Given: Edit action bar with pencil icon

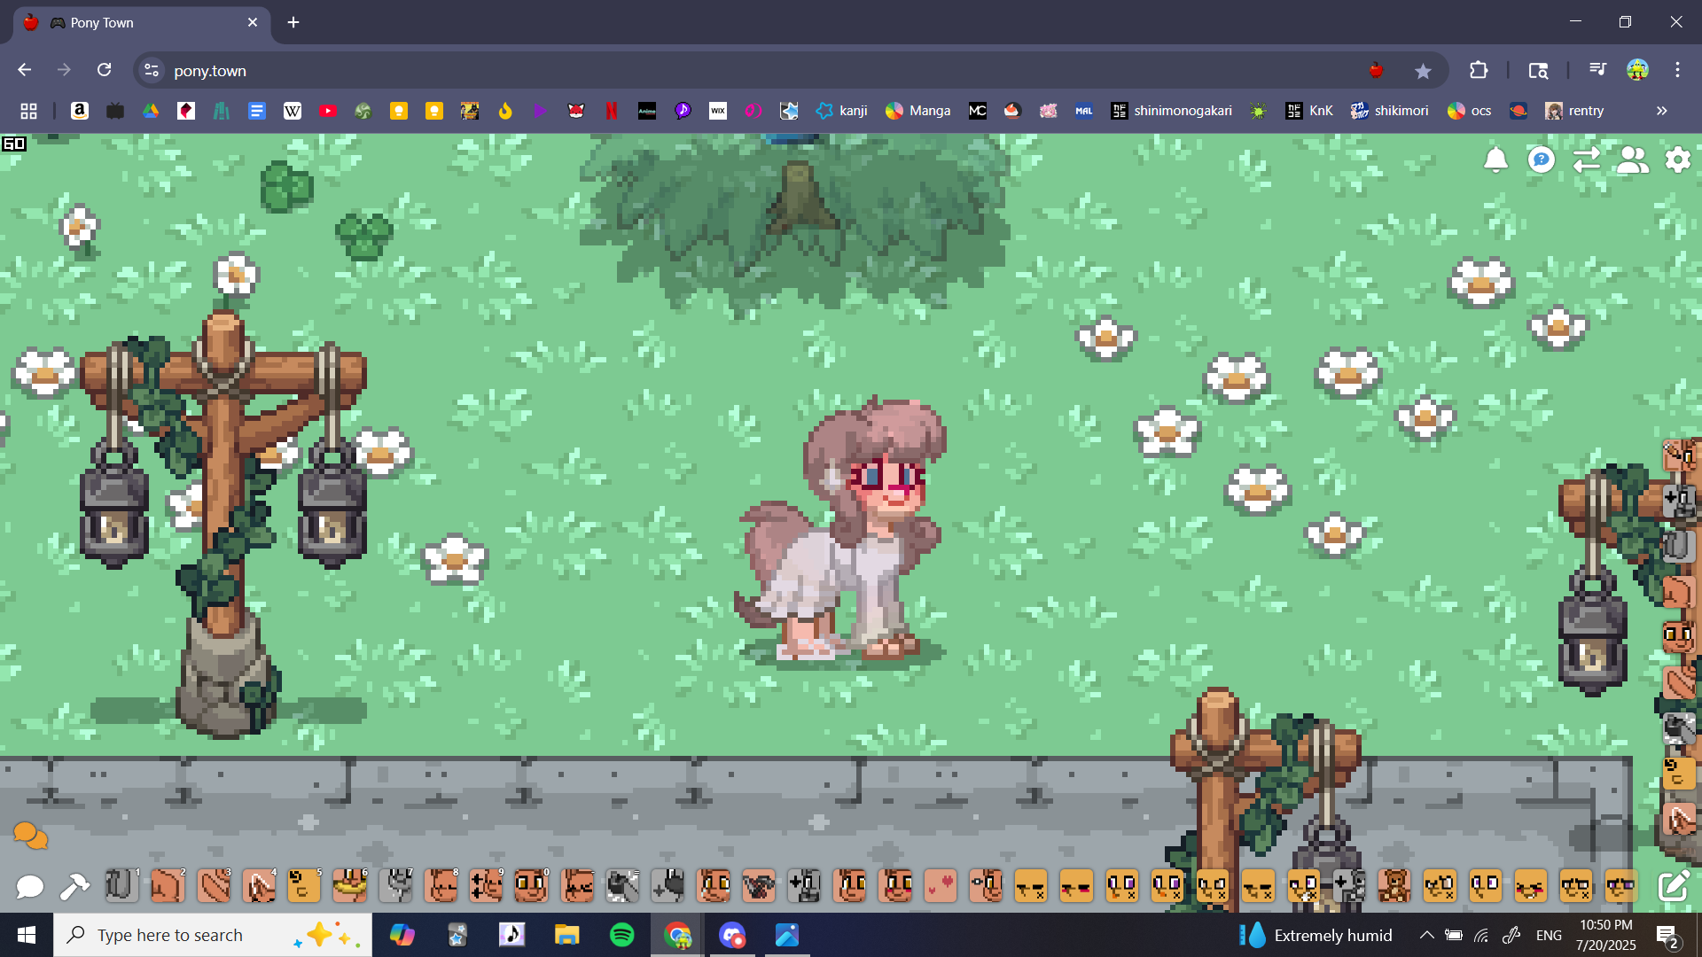Looking at the screenshot, I should [1673, 886].
